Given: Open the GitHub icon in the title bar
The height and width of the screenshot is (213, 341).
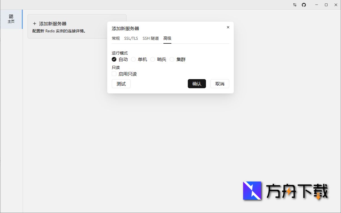Looking at the screenshot, I should [304, 5].
